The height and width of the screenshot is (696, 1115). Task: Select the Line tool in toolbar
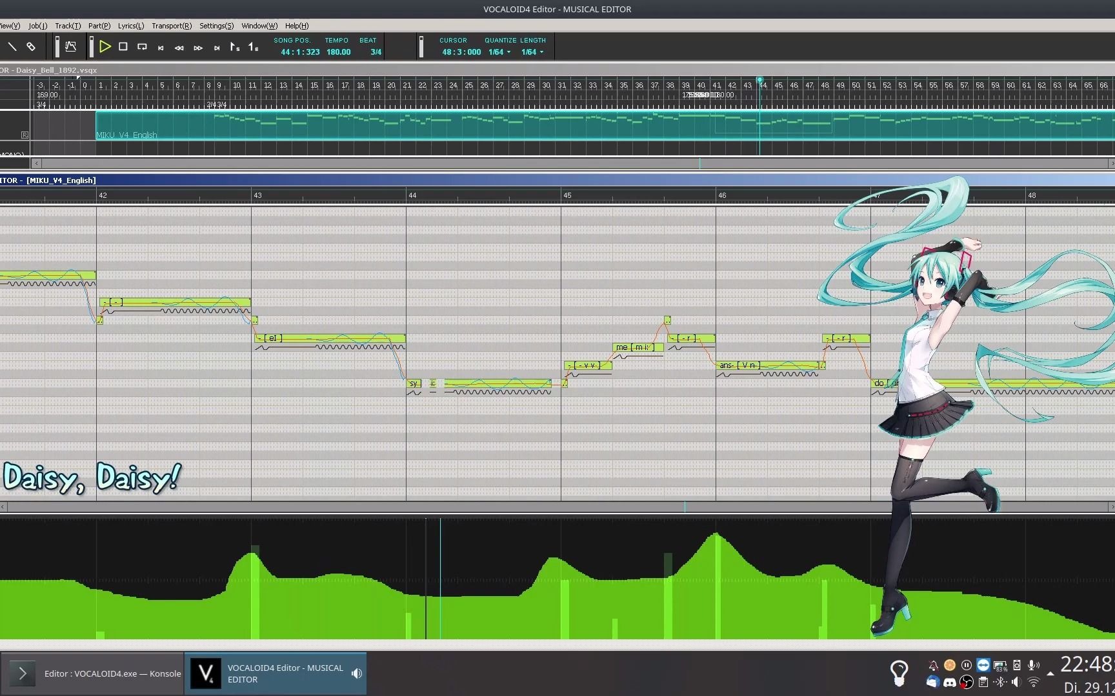[x=12, y=46]
